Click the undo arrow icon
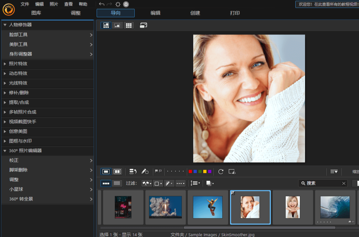The image size is (359, 237). [101, 4]
